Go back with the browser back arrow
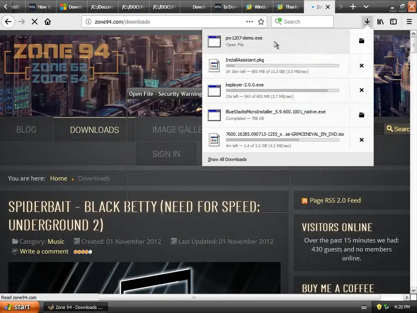Screen dimensions: 417x313 (x=8, y=22)
